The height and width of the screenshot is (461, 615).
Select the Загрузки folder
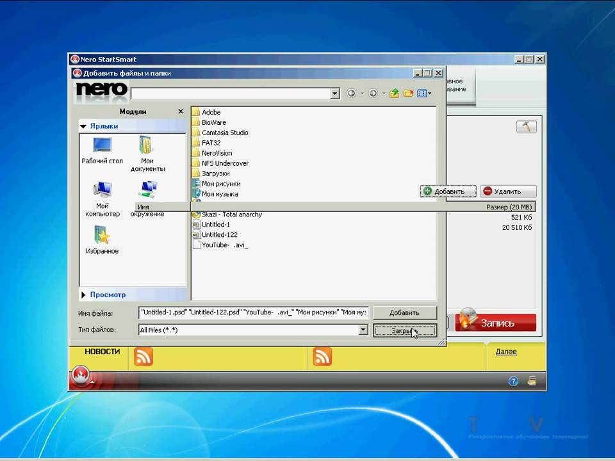point(211,174)
